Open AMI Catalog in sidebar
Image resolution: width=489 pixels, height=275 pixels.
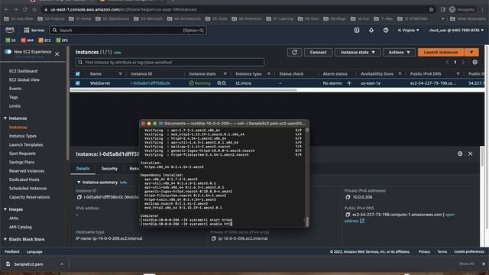(21, 227)
